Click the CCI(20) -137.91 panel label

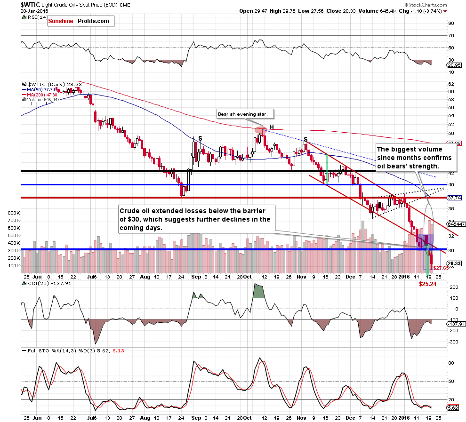click(x=49, y=283)
